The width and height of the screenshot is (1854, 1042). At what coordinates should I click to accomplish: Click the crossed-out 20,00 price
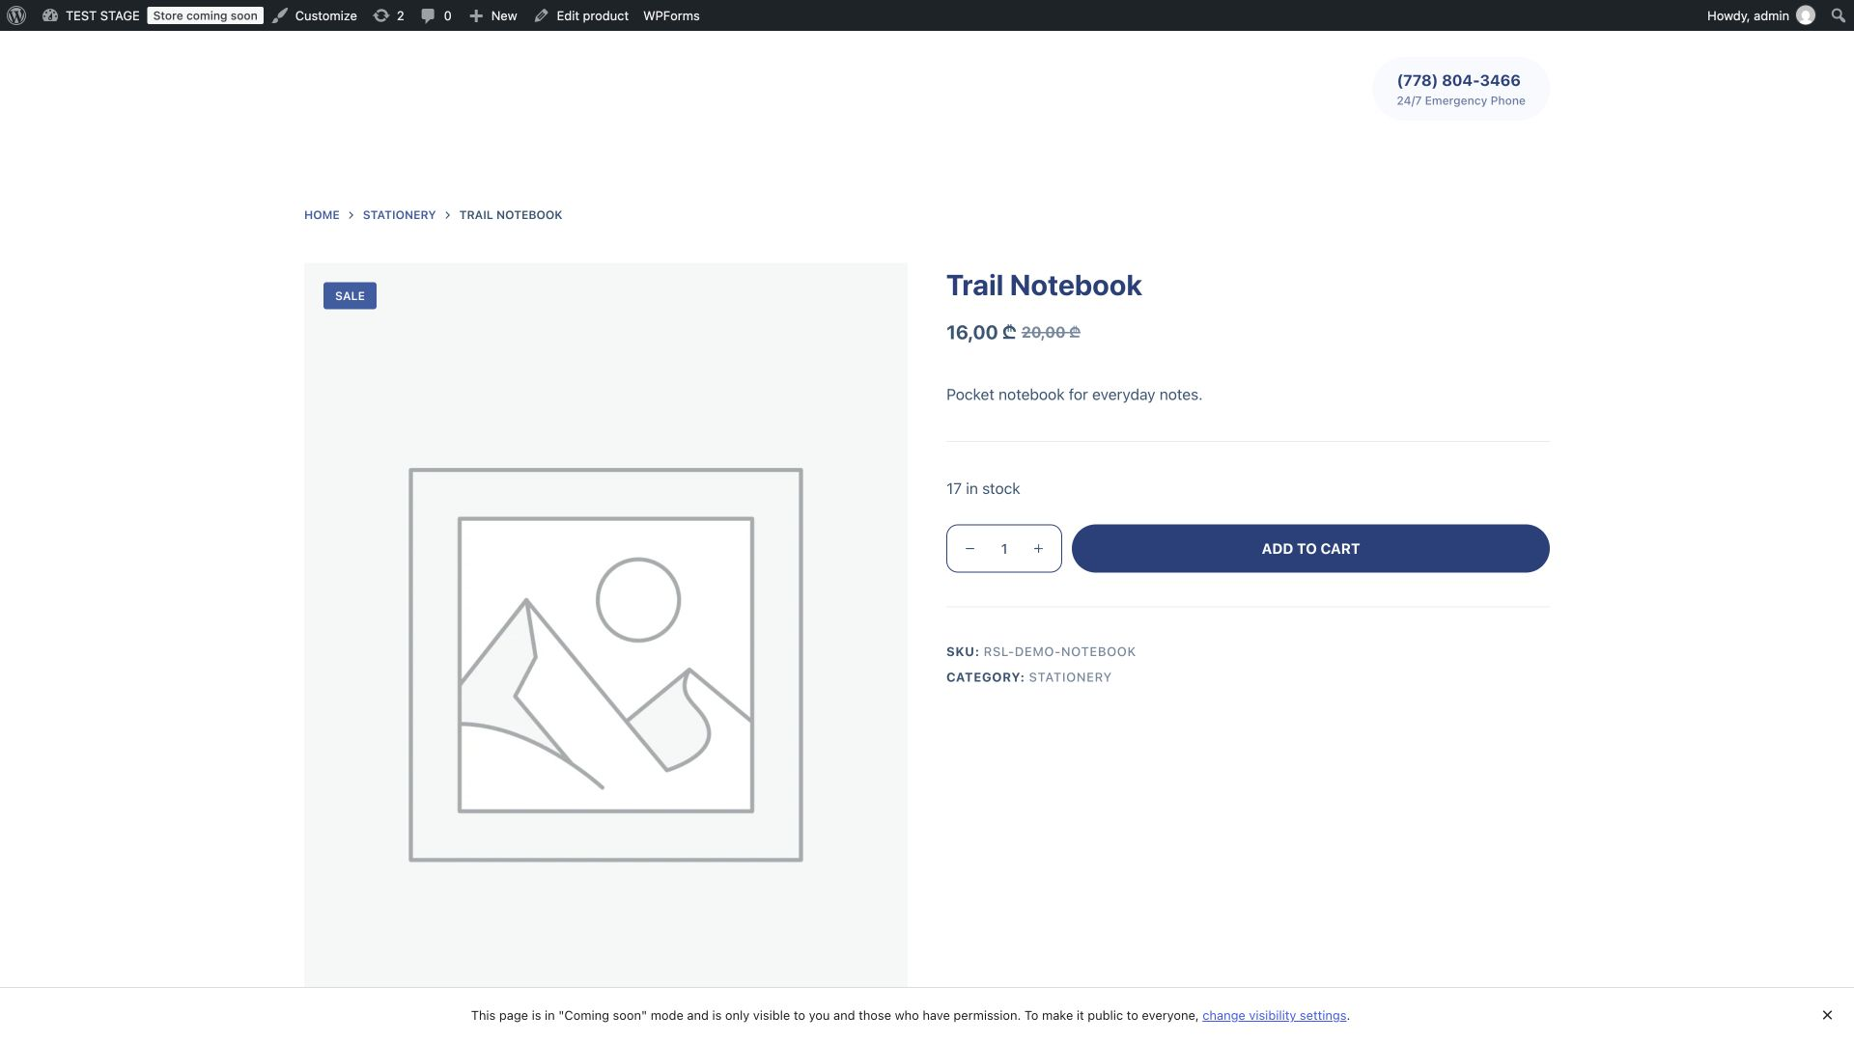click(1051, 333)
